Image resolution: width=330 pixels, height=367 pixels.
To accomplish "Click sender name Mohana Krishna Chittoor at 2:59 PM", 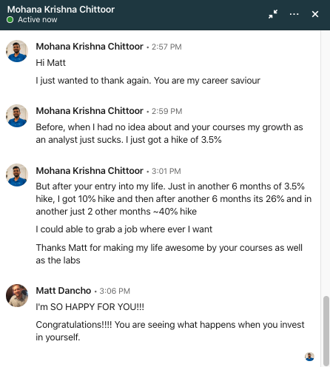I will (x=90, y=111).
